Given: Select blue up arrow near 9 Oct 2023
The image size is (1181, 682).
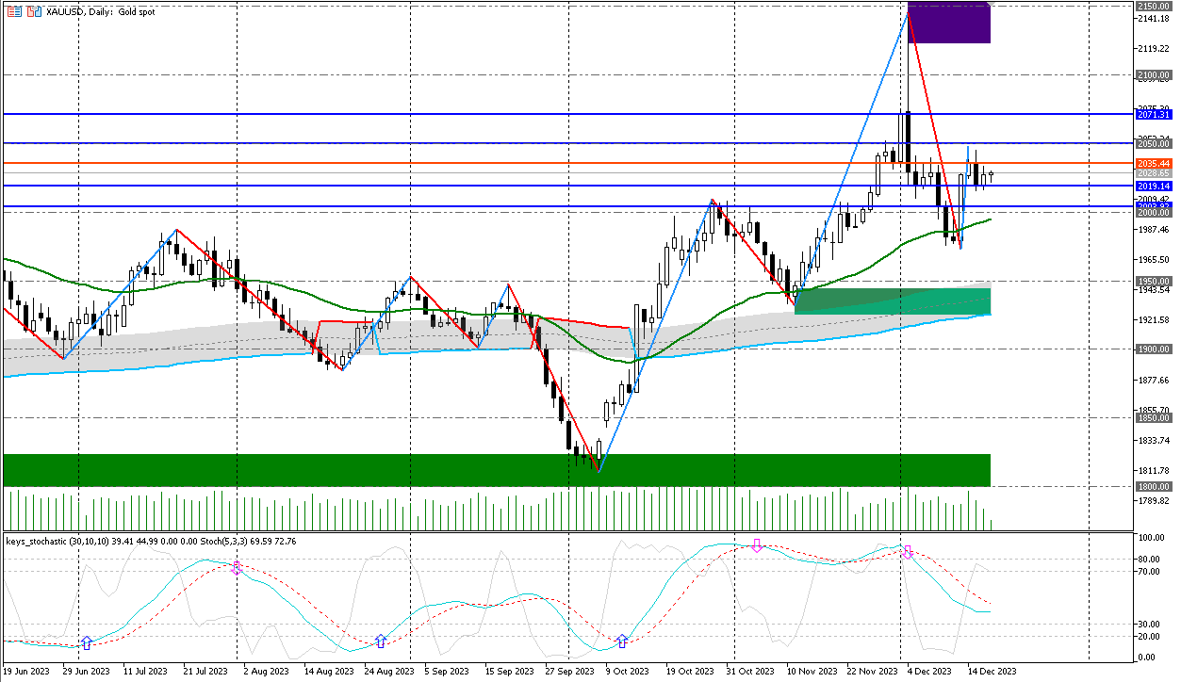Looking at the screenshot, I should coord(621,641).
